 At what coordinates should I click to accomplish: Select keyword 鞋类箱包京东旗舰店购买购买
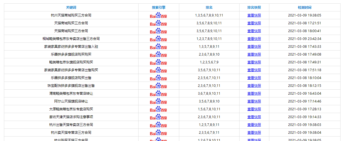point(71,62)
